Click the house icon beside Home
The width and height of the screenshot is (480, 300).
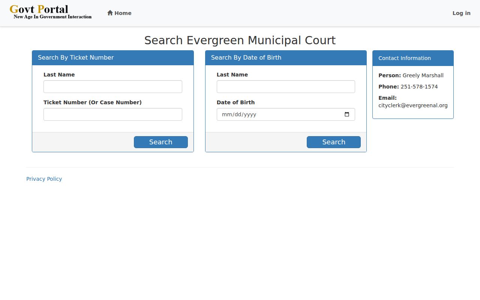click(x=110, y=13)
